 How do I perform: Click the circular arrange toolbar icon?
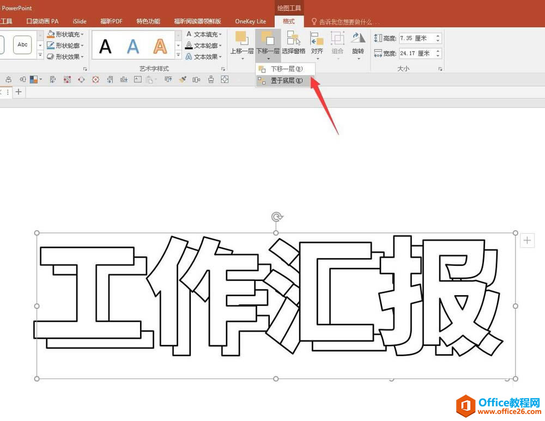point(81,80)
